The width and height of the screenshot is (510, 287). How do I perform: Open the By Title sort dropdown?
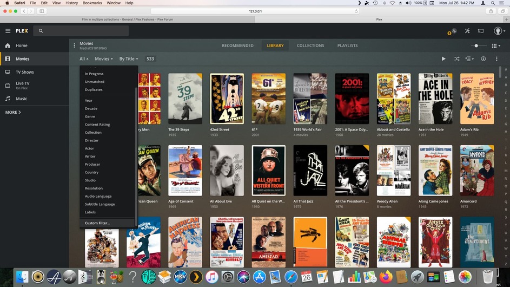coord(129,58)
